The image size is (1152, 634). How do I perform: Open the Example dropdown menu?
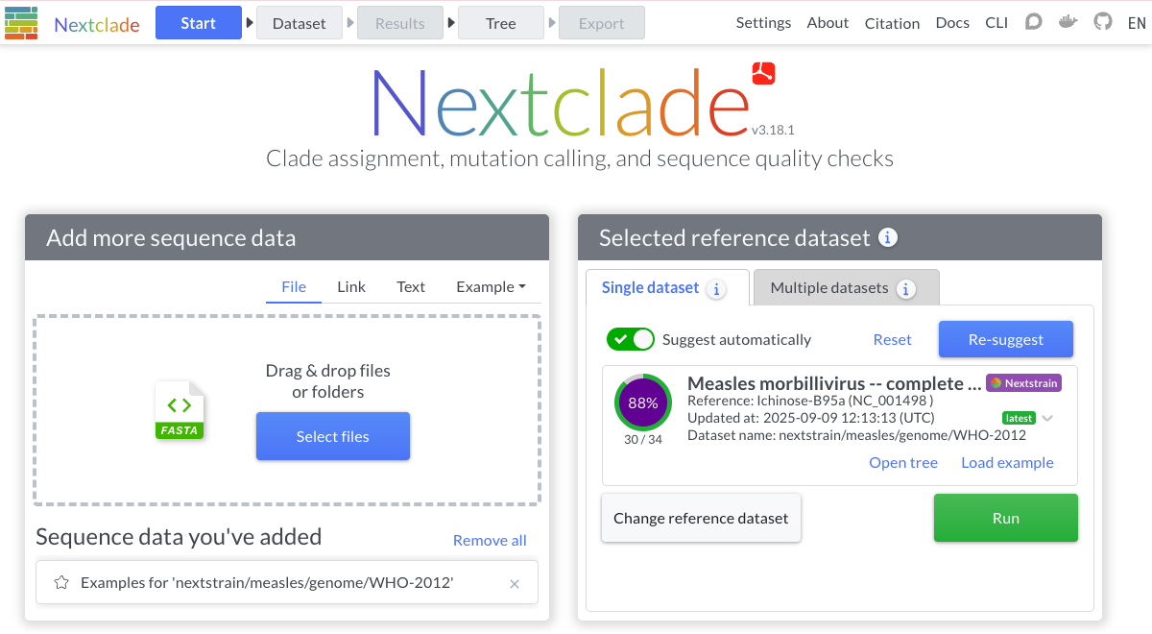click(491, 286)
